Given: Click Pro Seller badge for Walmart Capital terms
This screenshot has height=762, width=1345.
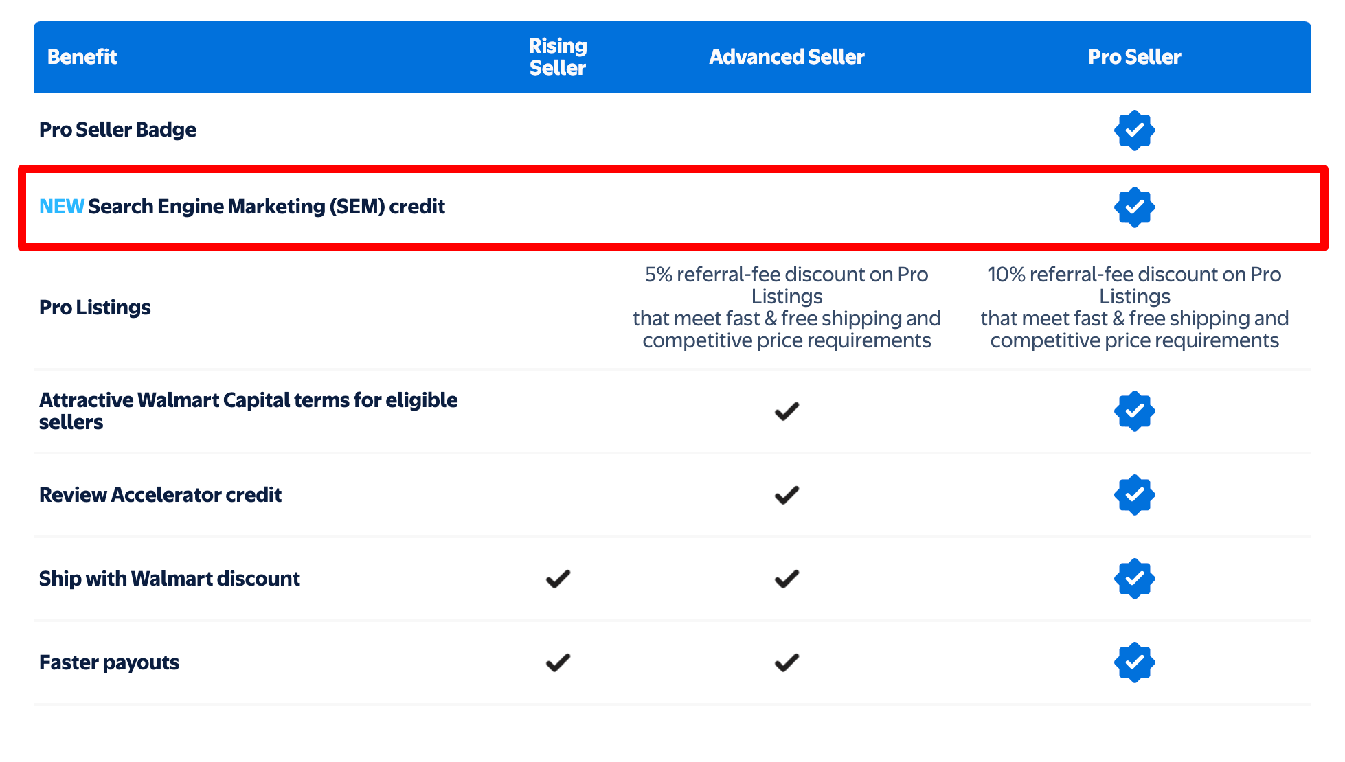Looking at the screenshot, I should pos(1134,411).
